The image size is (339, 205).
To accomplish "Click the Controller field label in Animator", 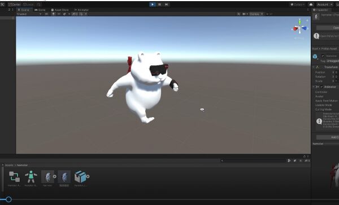I will click(x=321, y=92).
